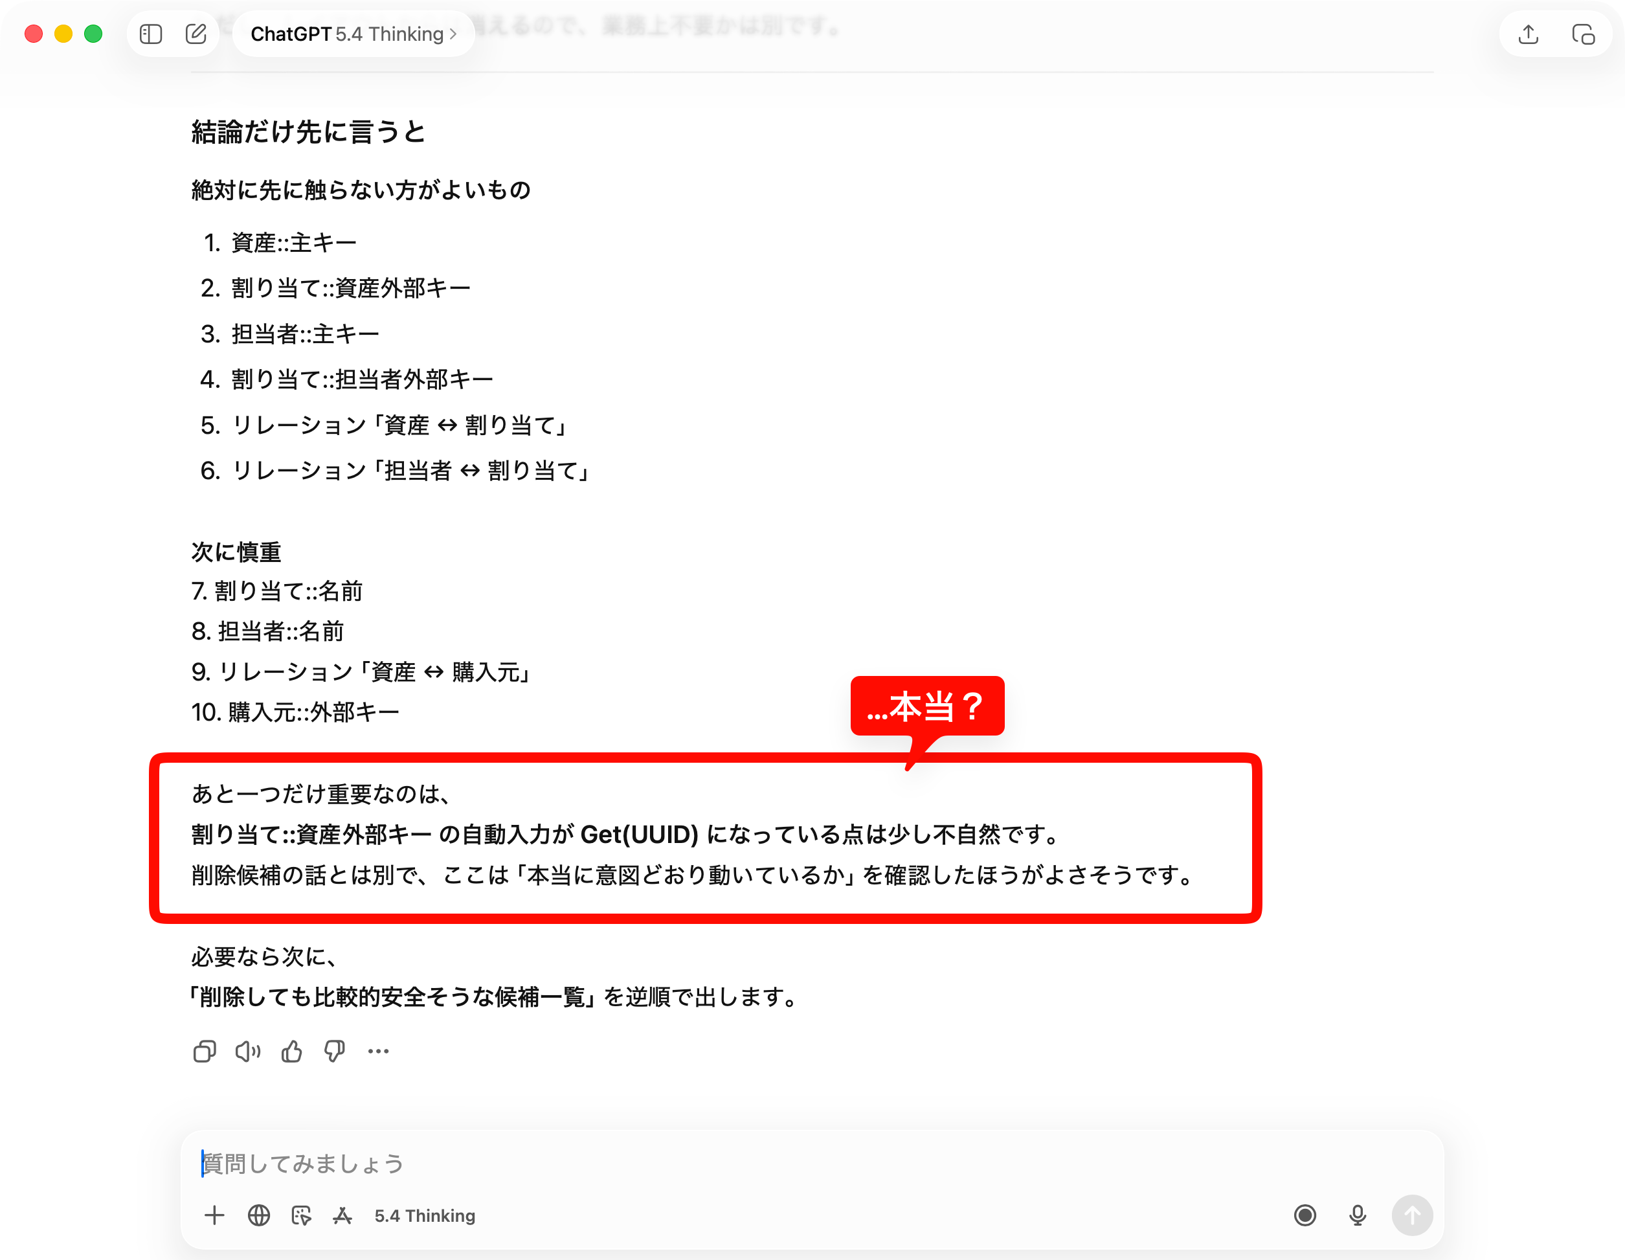Open the more actions ellipsis menu
This screenshot has width=1625, height=1260.
pyautogui.click(x=378, y=1051)
